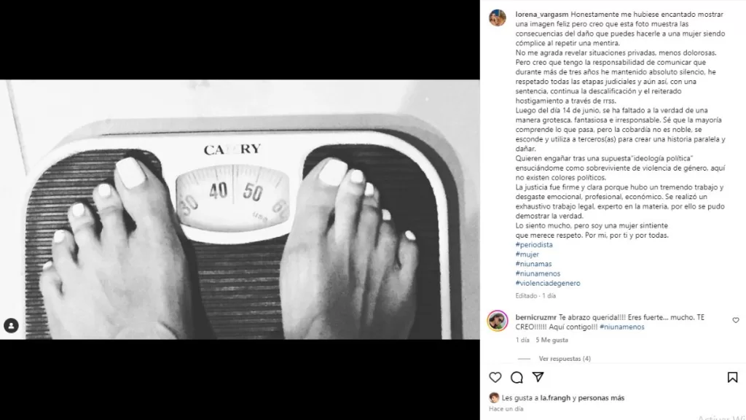
Task: Show tagged people icon on photo
Action: point(11,326)
